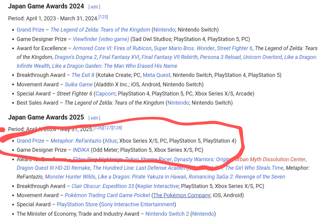Screen dimensions: 329x221
Task: Click edit link beside Japan Game Awards 2024
Action: click(94, 7)
